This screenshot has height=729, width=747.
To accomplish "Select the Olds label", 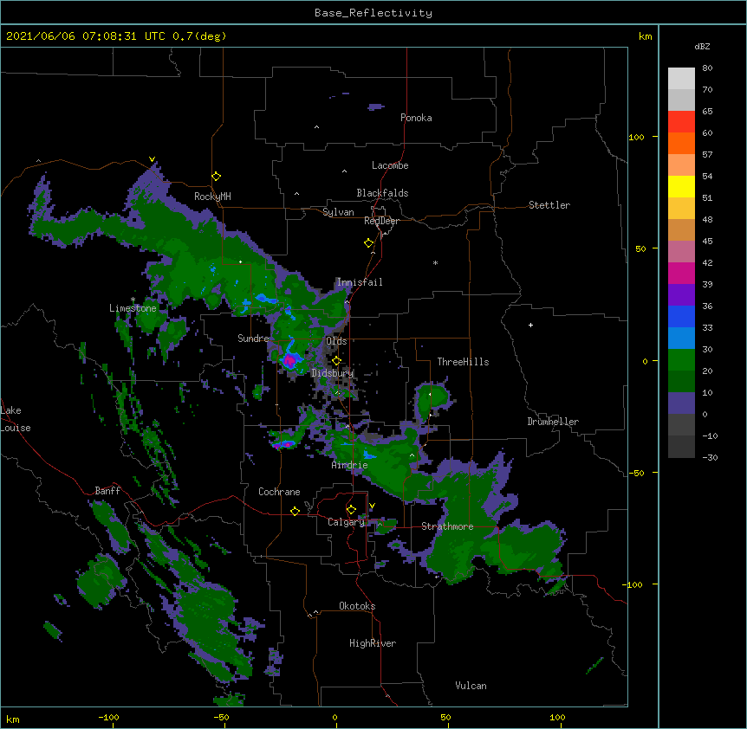I will [336, 341].
